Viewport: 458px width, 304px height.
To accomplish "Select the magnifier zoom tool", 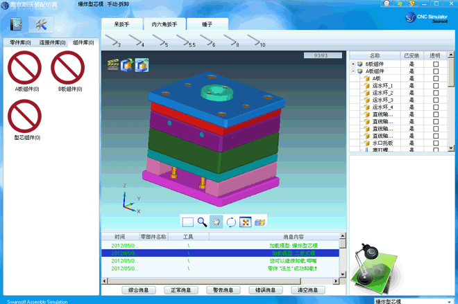I will point(202,222).
